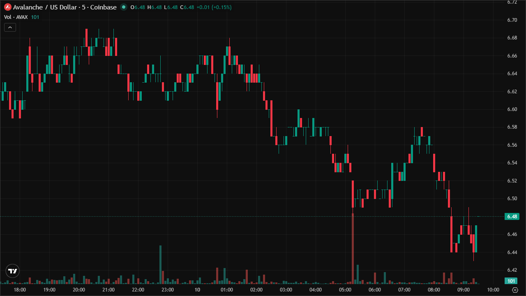Click the date label 10 on time axis
The width and height of the screenshot is (526, 296).
pos(197,290)
